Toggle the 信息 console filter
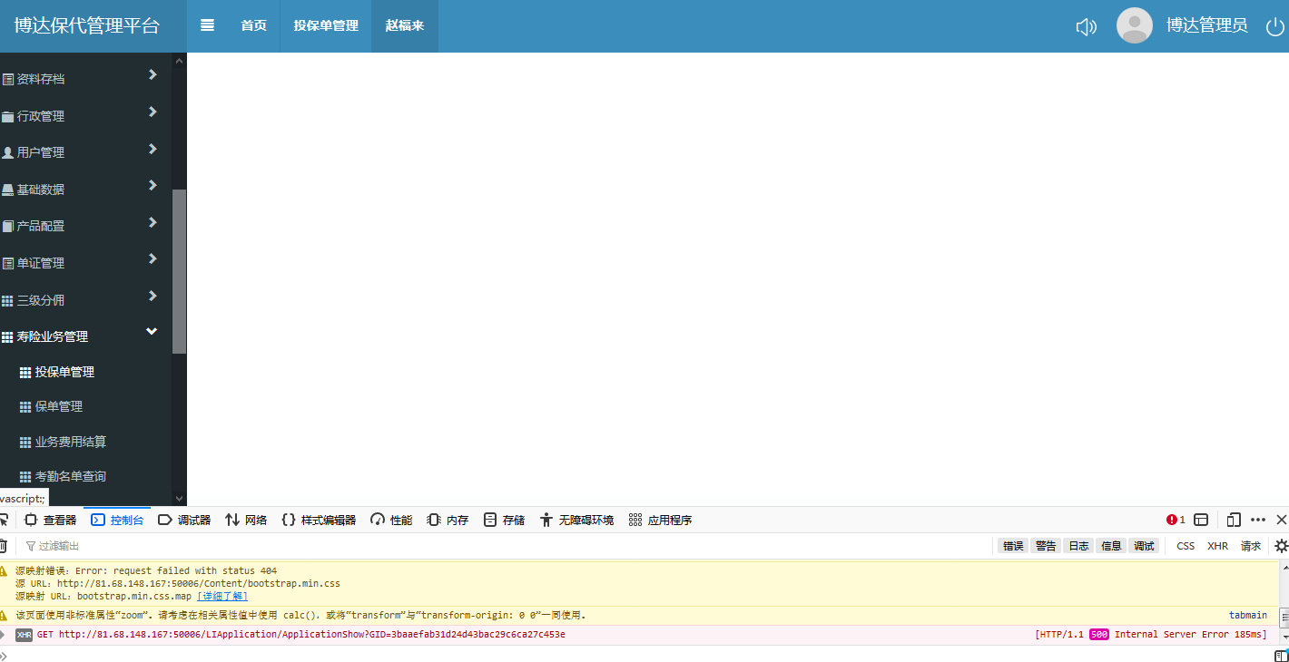Screen dimensions: 1289x662 pyautogui.click(x=1111, y=546)
